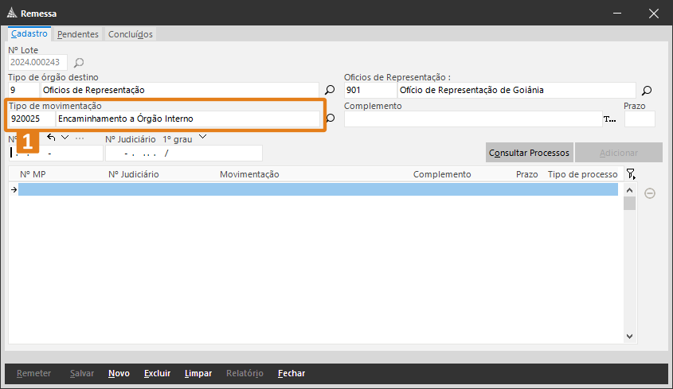Switch to the Concluídos tab

point(131,34)
